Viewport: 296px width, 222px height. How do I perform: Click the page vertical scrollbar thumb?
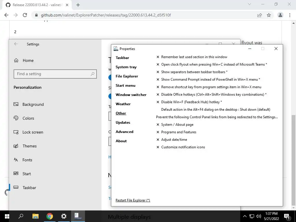294,160
